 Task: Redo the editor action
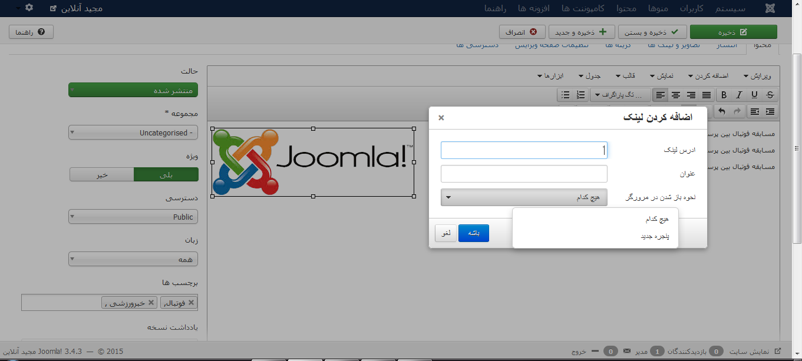point(737,111)
